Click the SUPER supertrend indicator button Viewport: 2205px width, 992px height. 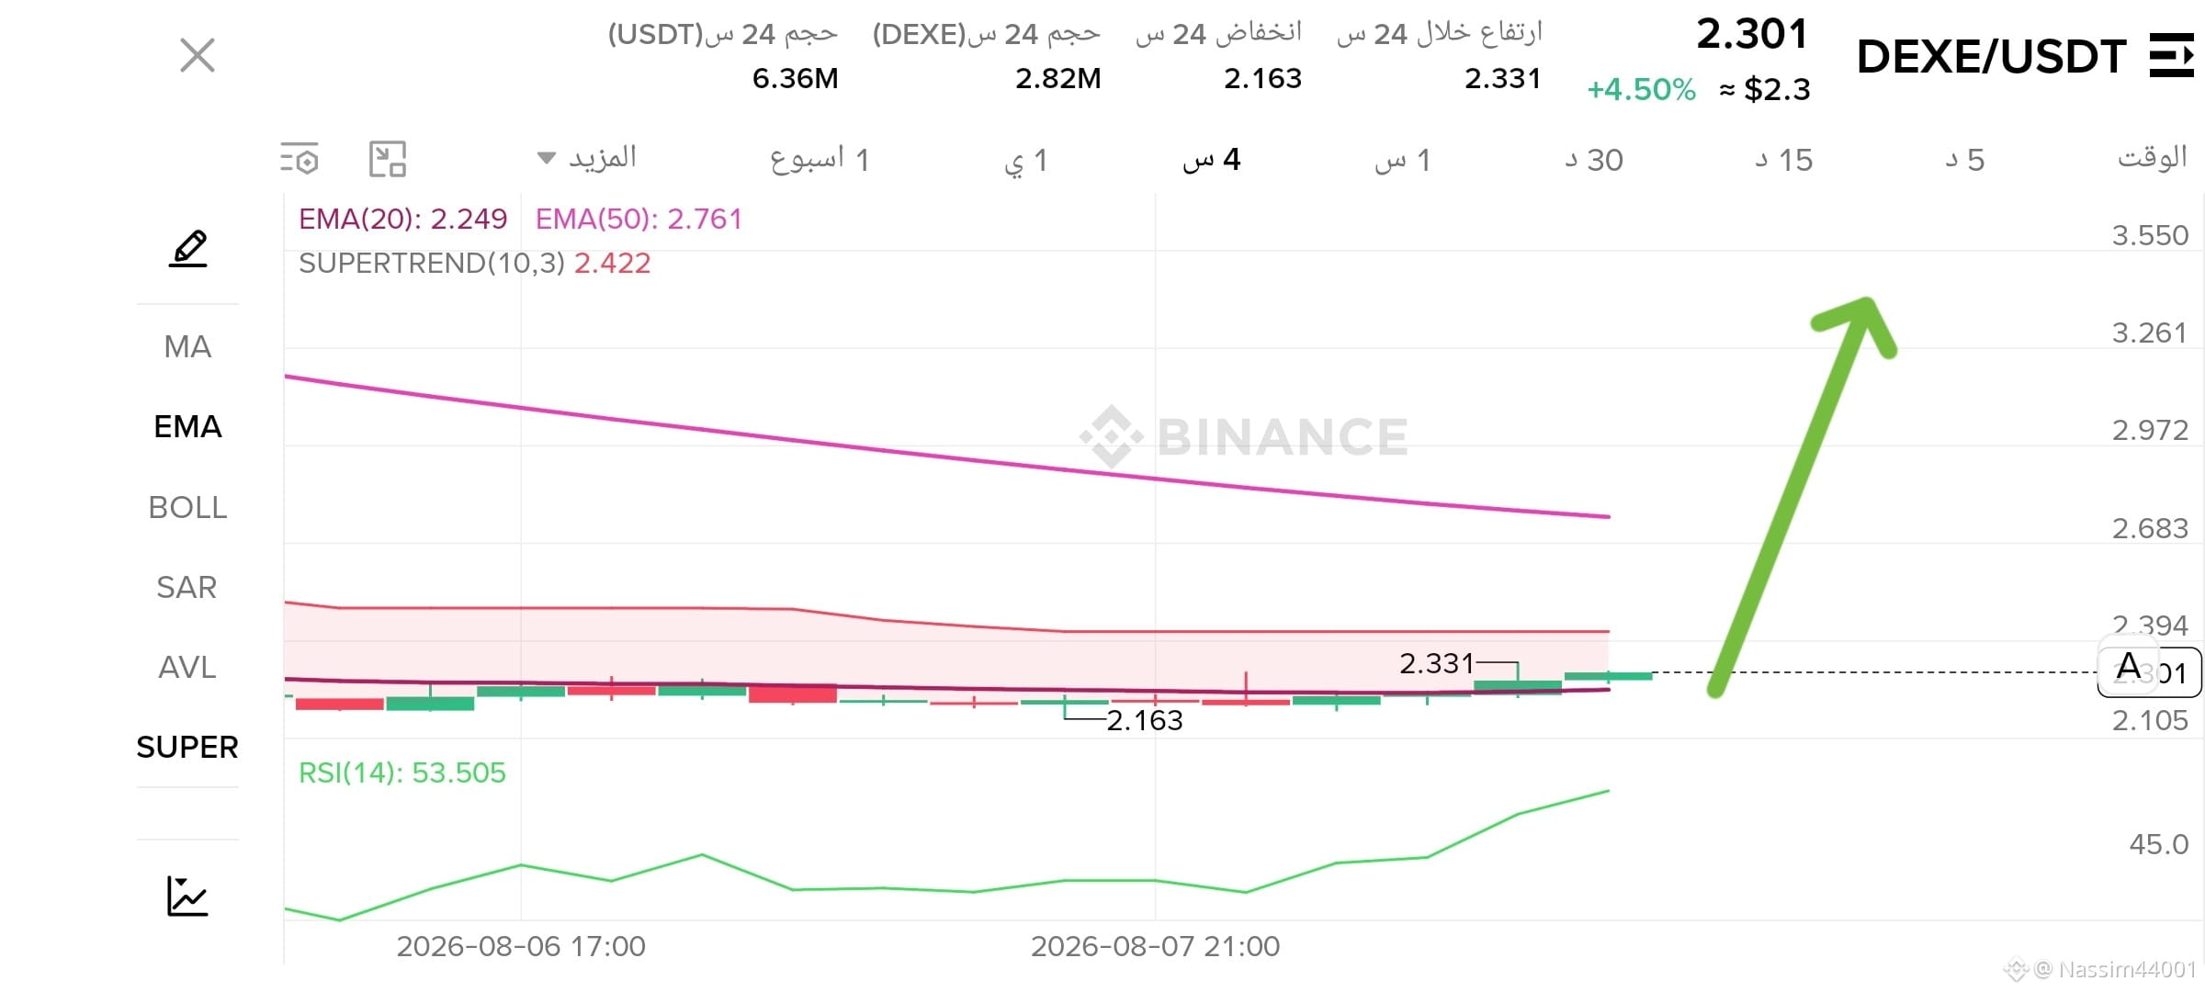tap(187, 747)
